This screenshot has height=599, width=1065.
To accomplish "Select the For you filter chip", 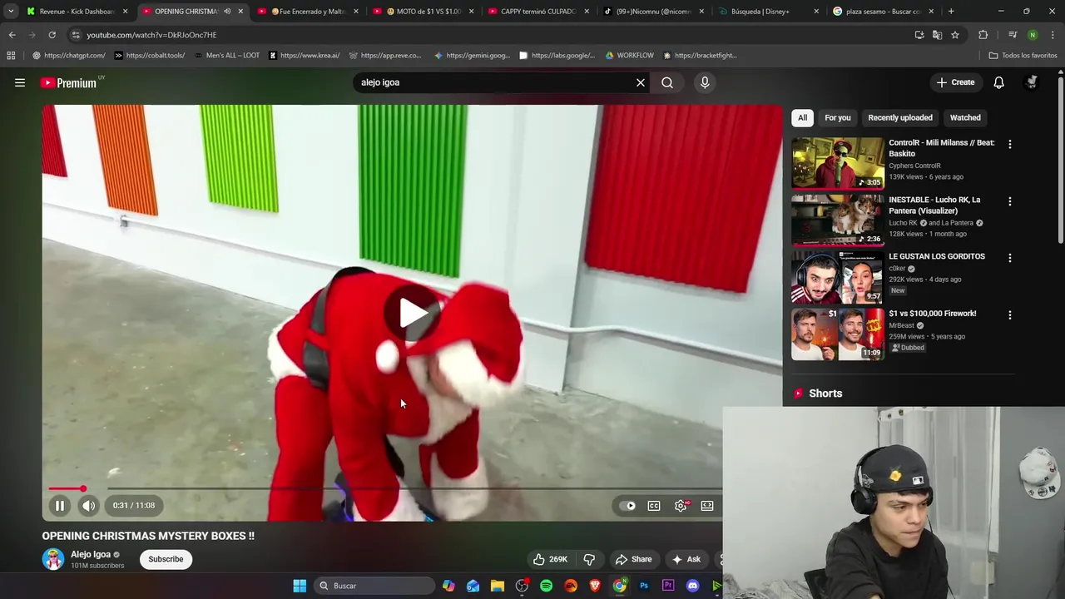I will click(837, 117).
